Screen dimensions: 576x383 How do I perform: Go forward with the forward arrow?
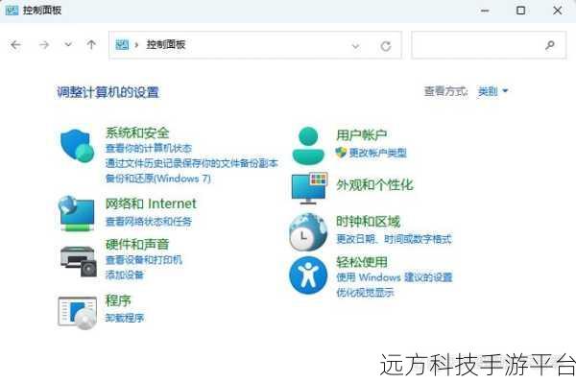click(x=44, y=45)
